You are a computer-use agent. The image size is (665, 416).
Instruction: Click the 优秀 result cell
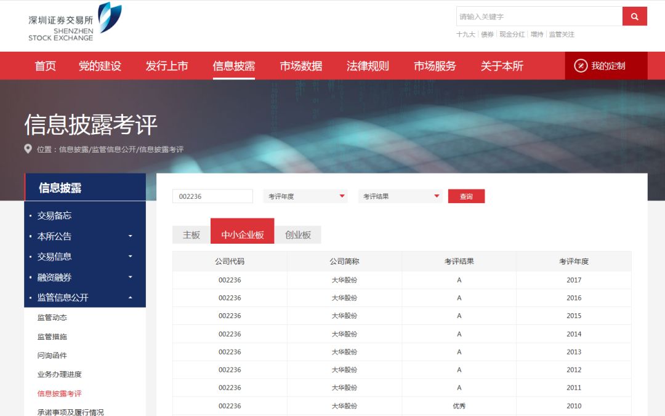tap(459, 406)
